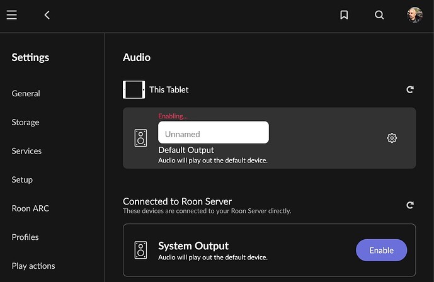Viewport: 434px width, 282px height.
Task: Click the Default Output label
Action: (186, 150)
